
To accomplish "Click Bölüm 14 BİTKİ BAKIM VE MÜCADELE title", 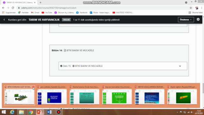I will click(x=80, y=50).
